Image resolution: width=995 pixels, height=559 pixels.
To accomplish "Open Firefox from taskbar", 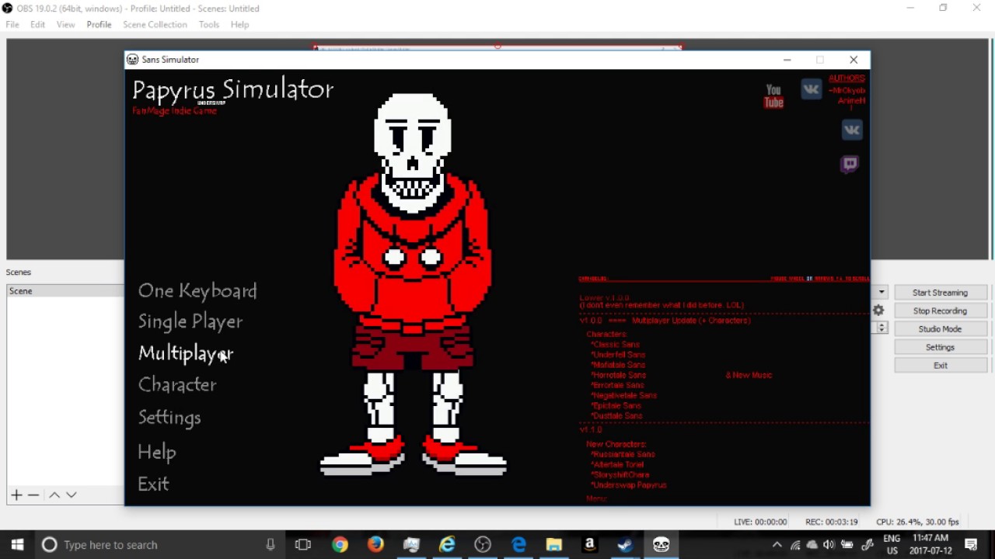I will click(x=375, y=545).
